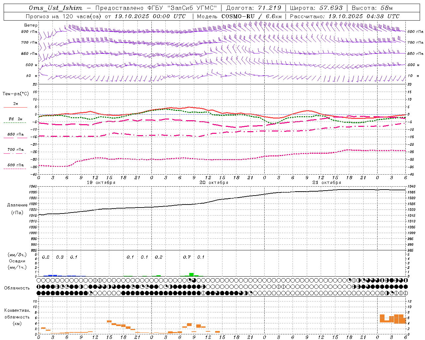Click the (мм/1ч.) precipitation unit label
Viewport: 425px width, 340px height.
click(x=17, y=267)
